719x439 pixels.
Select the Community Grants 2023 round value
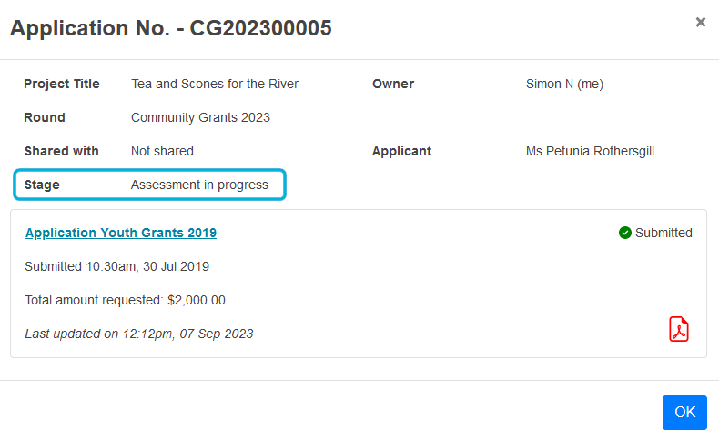pyautogui.click(x=200, y=117)
